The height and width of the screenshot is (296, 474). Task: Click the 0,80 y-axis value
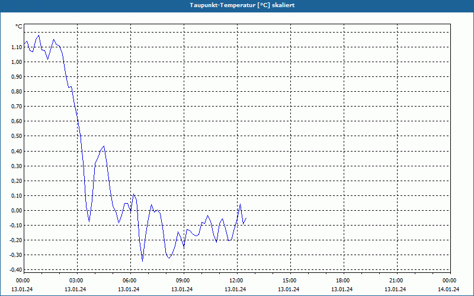[17, 92]
